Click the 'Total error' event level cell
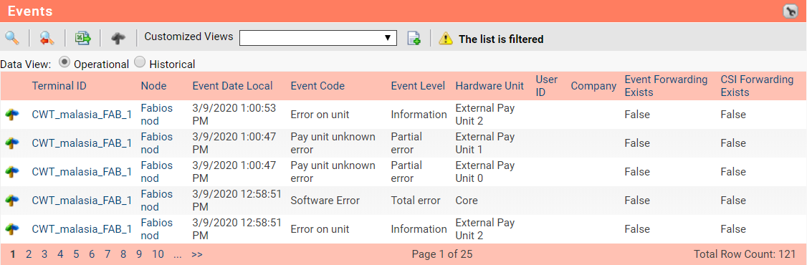The height and width of the screenshot is (265, 807). [x=416, y=201]
